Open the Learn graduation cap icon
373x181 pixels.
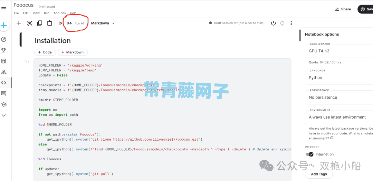[x=3, y=104]
